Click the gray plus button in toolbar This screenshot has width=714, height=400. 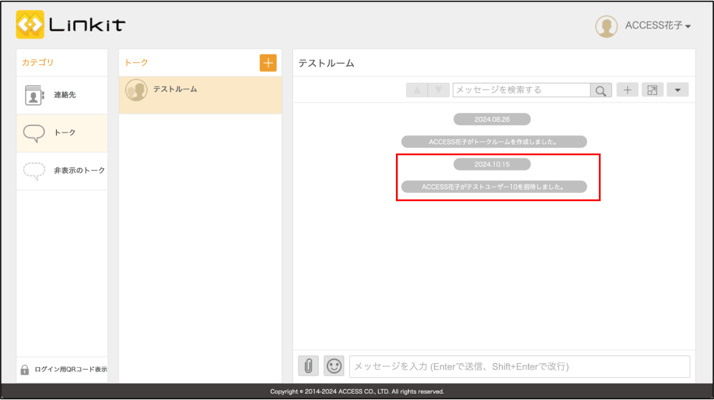tap(627, 90)
